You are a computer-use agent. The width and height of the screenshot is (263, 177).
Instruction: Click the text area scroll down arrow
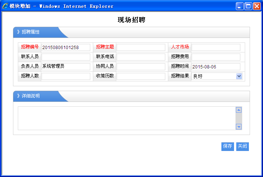click(239, 127)
